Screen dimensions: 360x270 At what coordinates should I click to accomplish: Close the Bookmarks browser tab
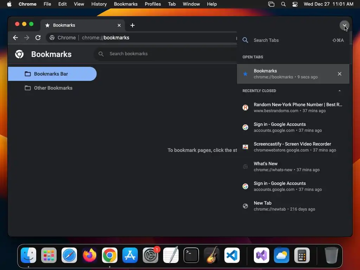pos(119,25)
